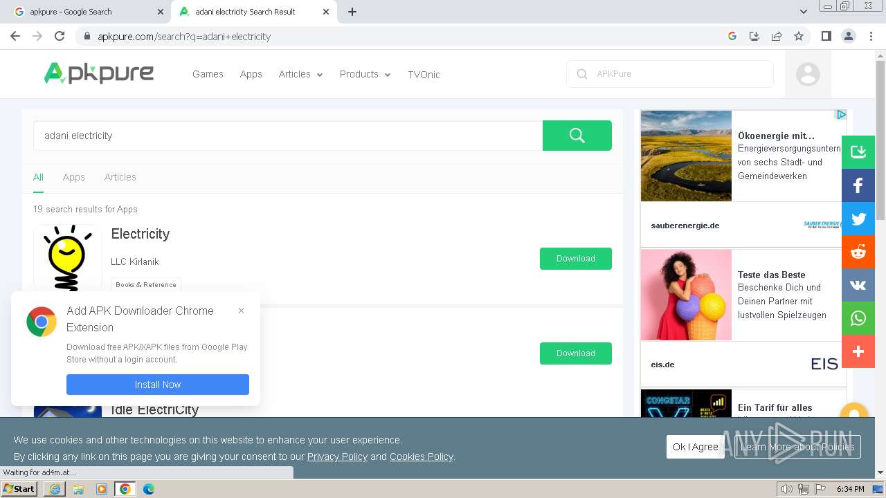Open the tab search dropdown arrow
The height and width of the screenshot is (498, 886).
coord(803,12)
